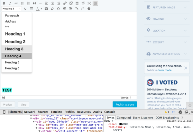Undo the last edit
The height and width of the screenshot is (132, 193).
(77, 9)
